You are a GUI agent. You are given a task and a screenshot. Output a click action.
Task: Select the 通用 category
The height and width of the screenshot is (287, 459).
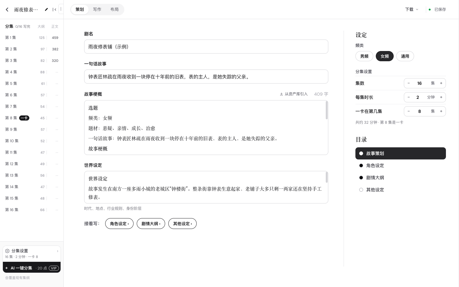click(405, 56)
